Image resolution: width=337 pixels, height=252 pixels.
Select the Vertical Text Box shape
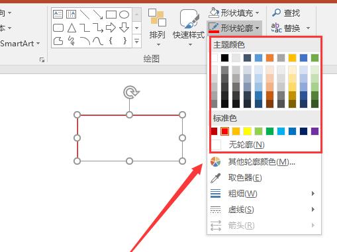tap(71, 15)
